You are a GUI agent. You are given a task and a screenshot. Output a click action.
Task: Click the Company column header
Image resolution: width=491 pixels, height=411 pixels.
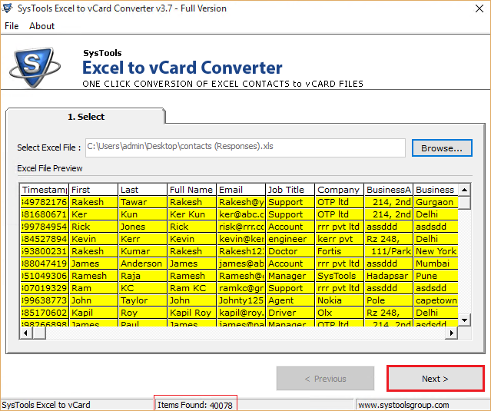click(x=339, y=190)
